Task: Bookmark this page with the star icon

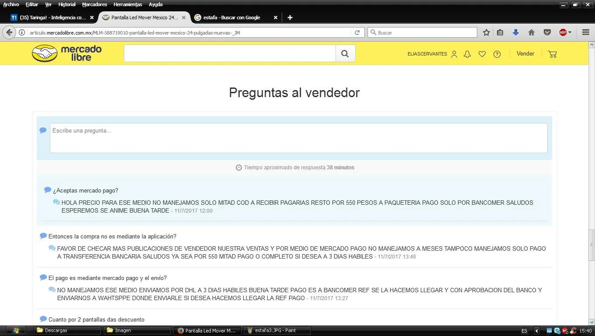Action: point(486,32)
